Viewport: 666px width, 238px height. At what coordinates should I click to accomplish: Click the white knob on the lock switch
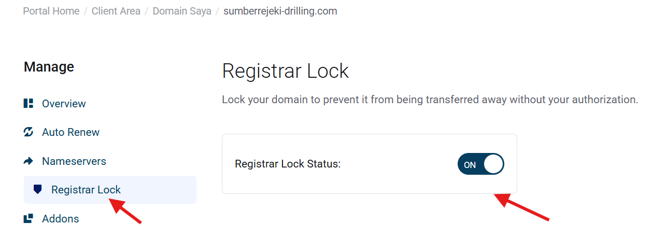click(493, 164)
